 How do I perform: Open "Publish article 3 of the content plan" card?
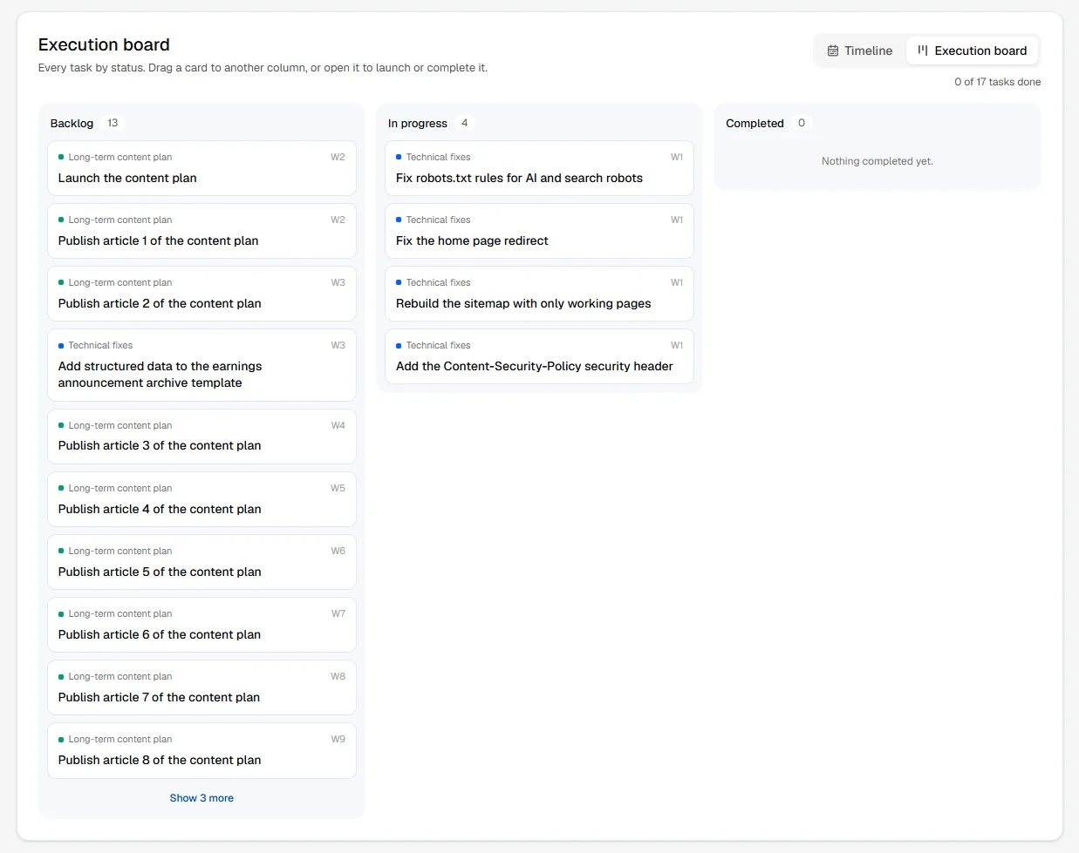coord(201,437)
